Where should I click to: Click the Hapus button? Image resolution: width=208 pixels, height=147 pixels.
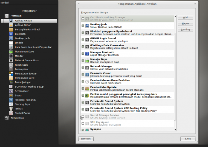point(185,23)
